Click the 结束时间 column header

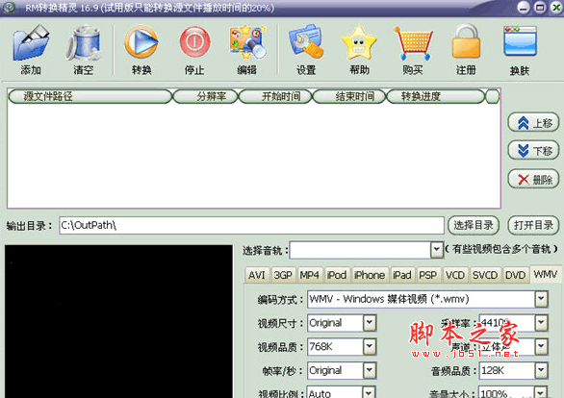pos(349,96)
